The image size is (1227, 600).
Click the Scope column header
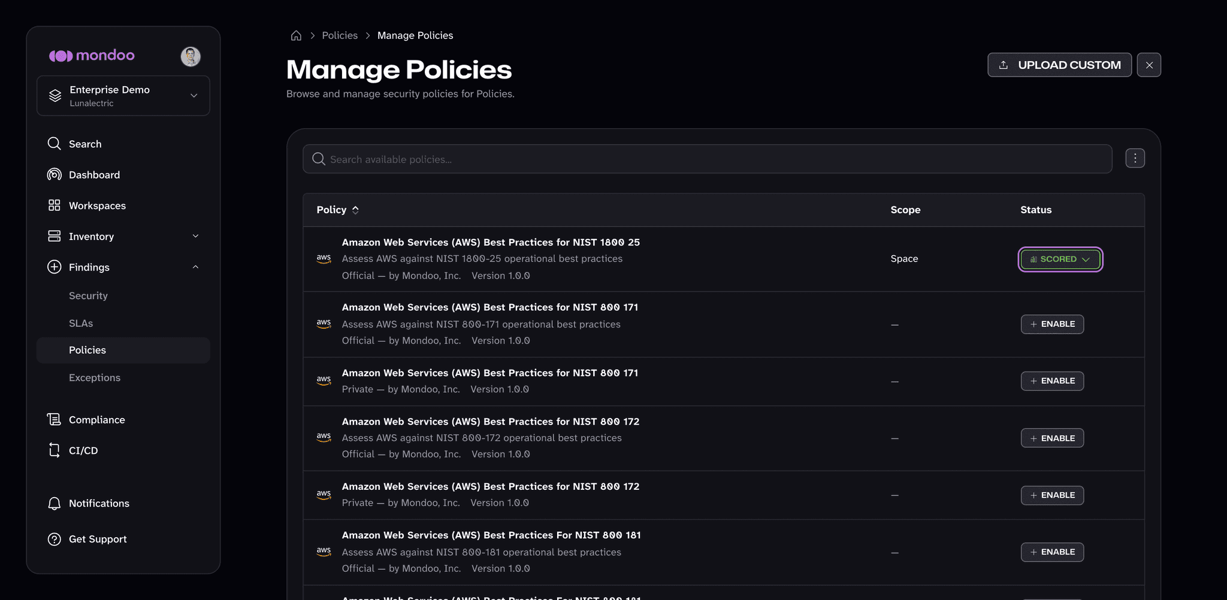click(x=905, y=210)
